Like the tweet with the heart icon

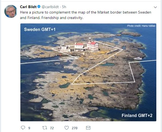coord(67,128)
